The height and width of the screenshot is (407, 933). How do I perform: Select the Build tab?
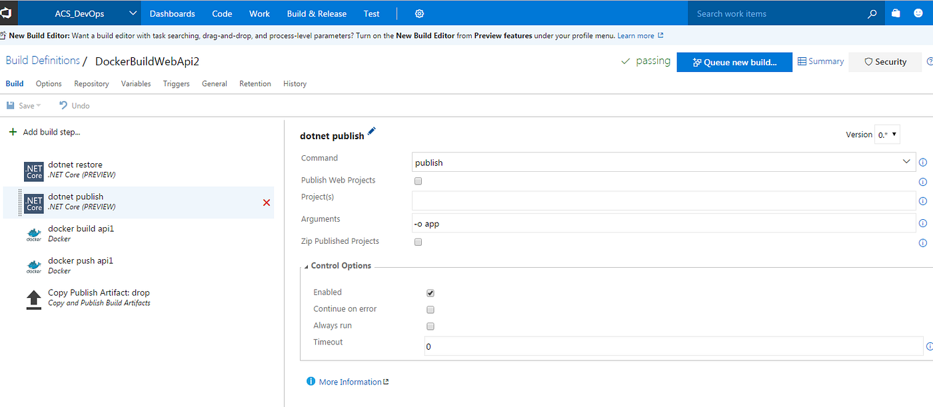[15, 84]
